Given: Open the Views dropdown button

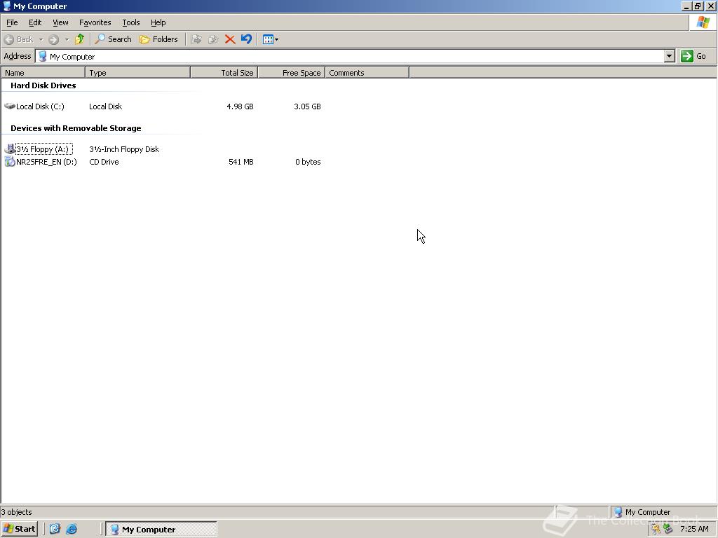Looking at the screenshot, I should (270, 39).
